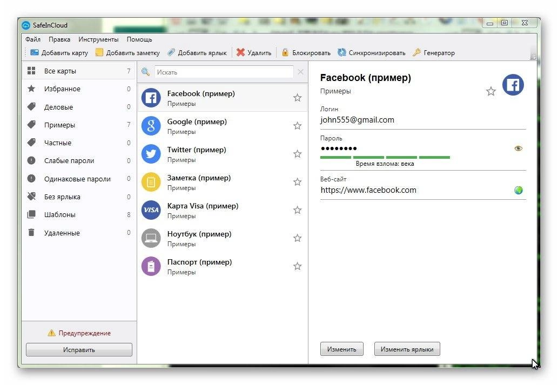Click the templates icon beside Шаблоны
The image size is (558, 385).
click(x=31, y=214)
